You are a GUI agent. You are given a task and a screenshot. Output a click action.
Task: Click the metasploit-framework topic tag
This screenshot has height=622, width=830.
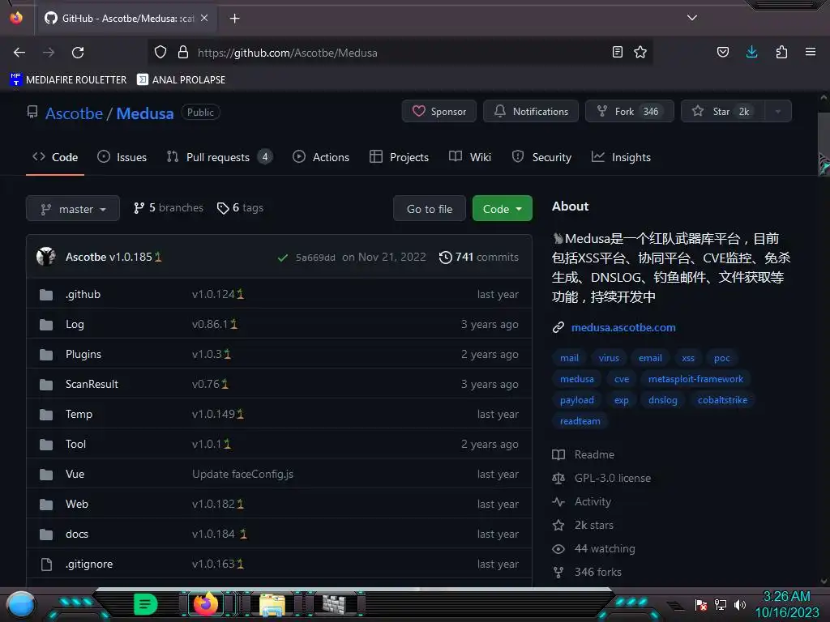pyautogui.click(x=695, y=379)
